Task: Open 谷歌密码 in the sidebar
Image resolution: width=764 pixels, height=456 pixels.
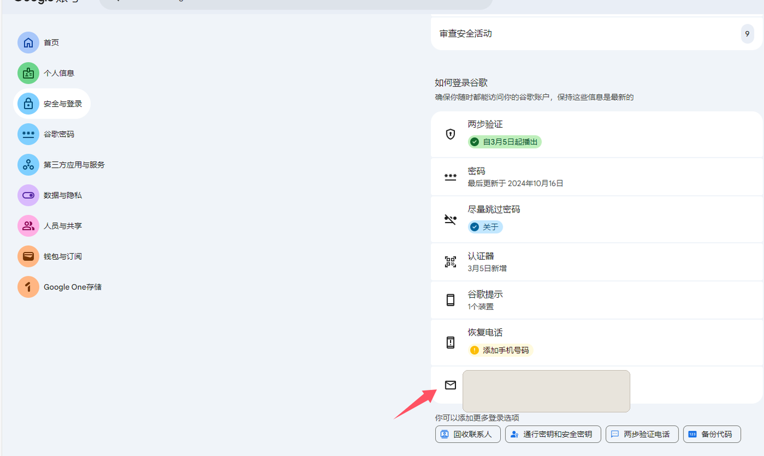Action: (x=59, y=134)
